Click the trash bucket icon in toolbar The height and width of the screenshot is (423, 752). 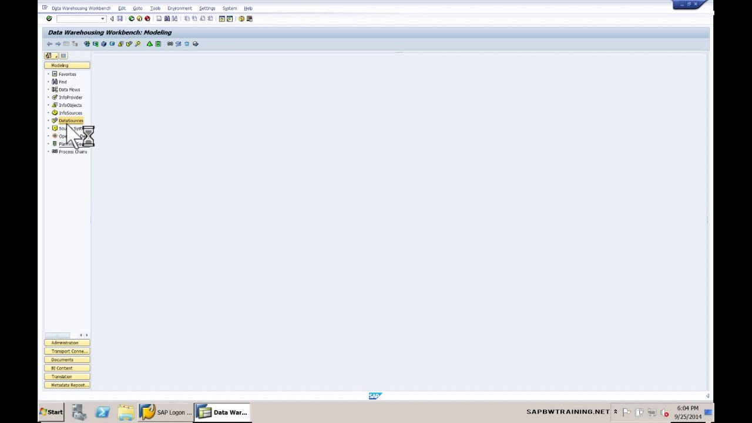tap(187, 44)
